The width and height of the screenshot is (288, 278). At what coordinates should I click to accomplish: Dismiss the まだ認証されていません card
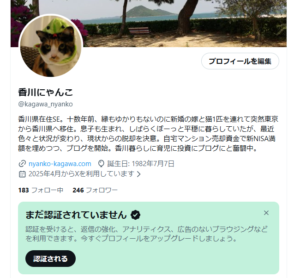pos(266,213)
